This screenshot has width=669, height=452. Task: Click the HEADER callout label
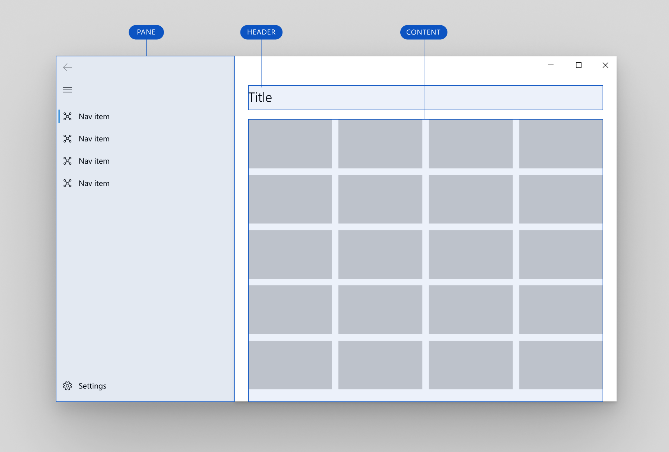[x=261, y=32]
